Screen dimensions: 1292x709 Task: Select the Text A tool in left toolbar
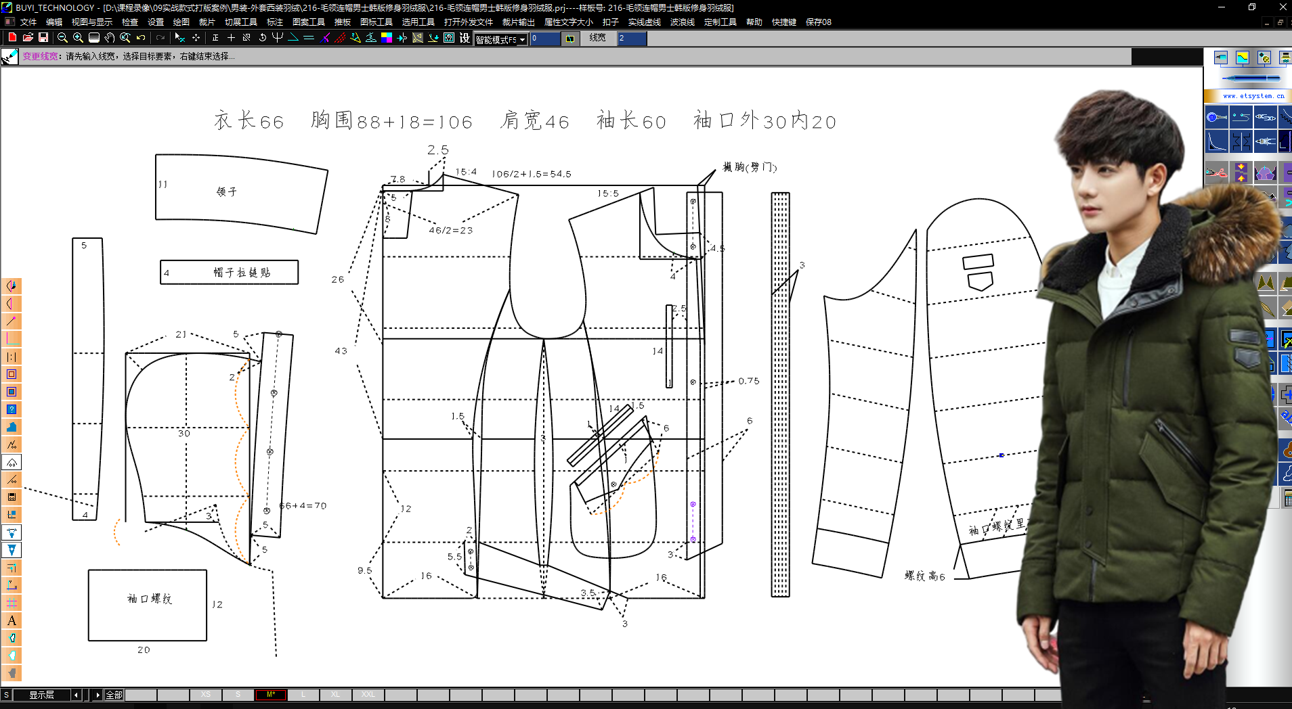[x=12, y=620]
